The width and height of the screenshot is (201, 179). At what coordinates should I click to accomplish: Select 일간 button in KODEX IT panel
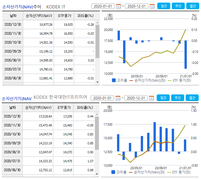[x=164, y=6]
